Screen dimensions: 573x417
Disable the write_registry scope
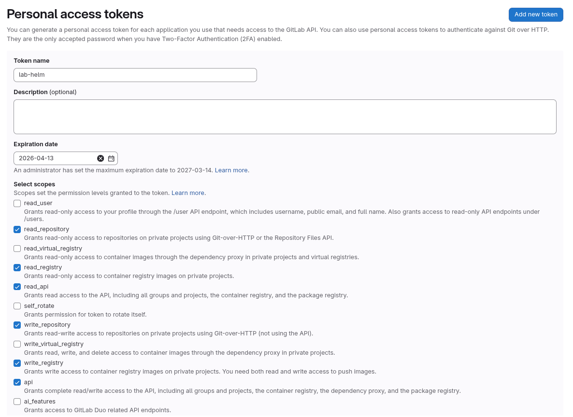tap(17, 363)
